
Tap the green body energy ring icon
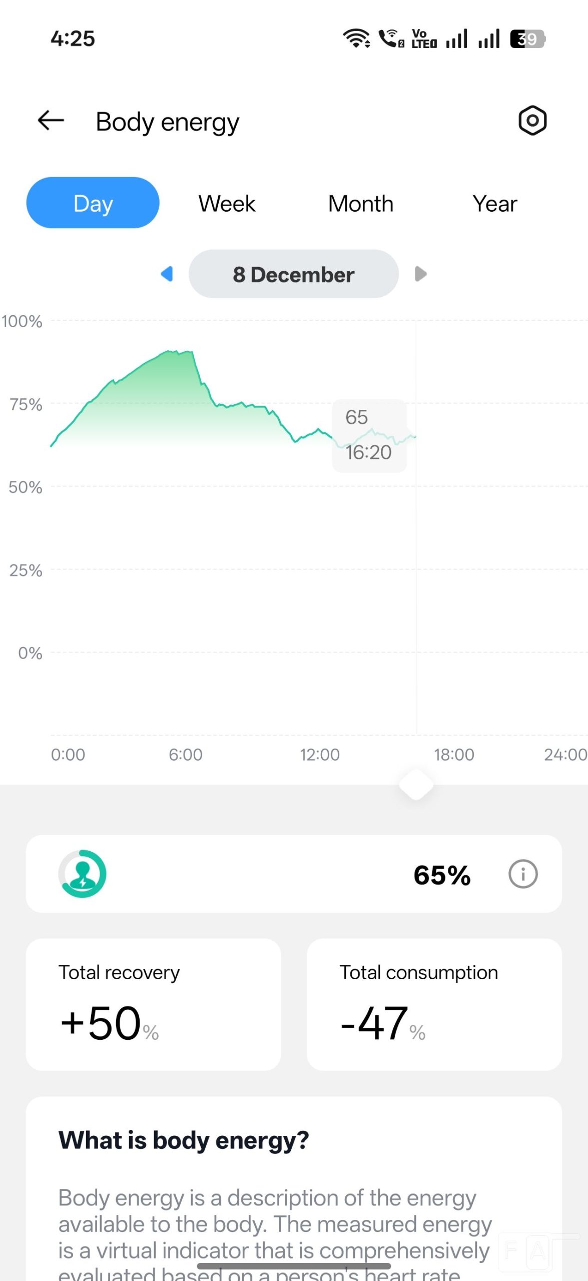coord(83,874)
